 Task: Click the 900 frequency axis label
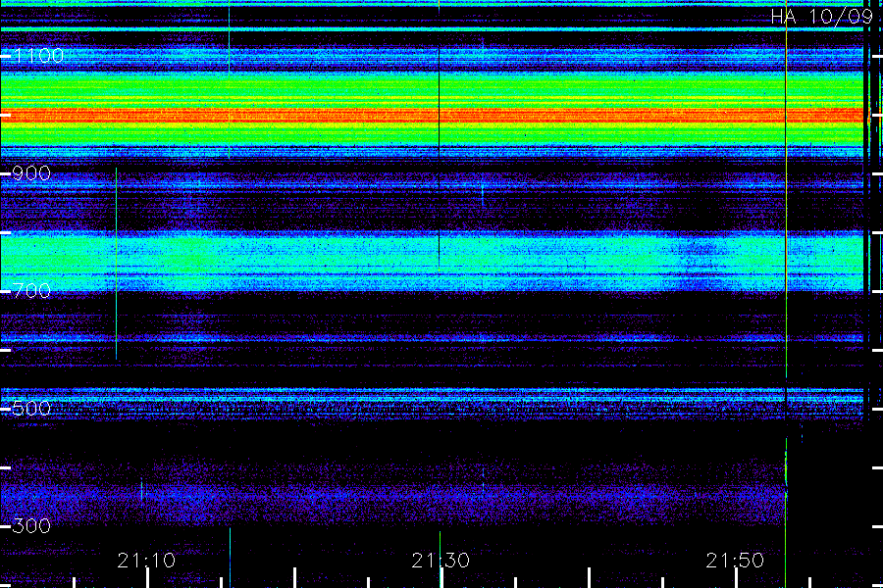click(x=31, y=173)
